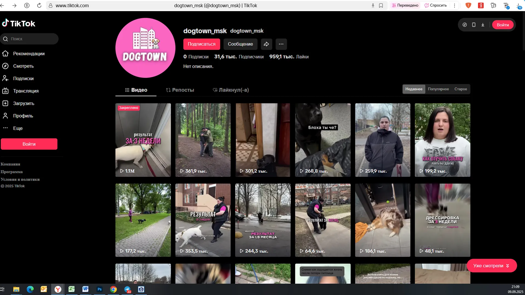
Task: Click Войти button in top-right corner
Action: pos(503,25)
